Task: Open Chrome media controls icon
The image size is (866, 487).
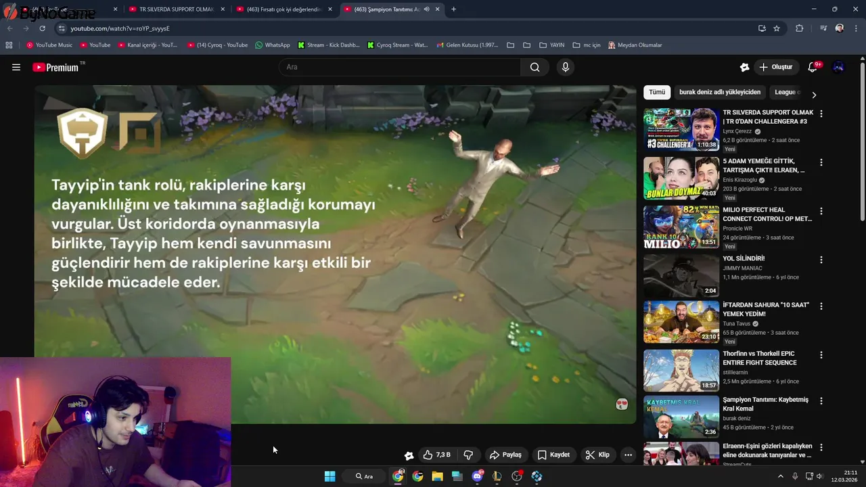Action: 823,28
